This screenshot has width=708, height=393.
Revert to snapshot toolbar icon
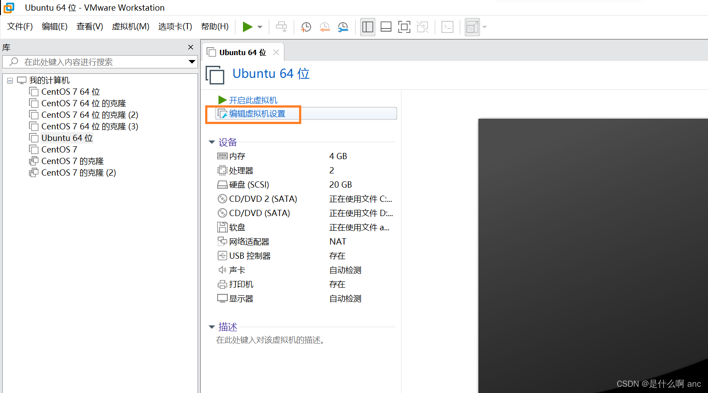(x=325, y=27)
